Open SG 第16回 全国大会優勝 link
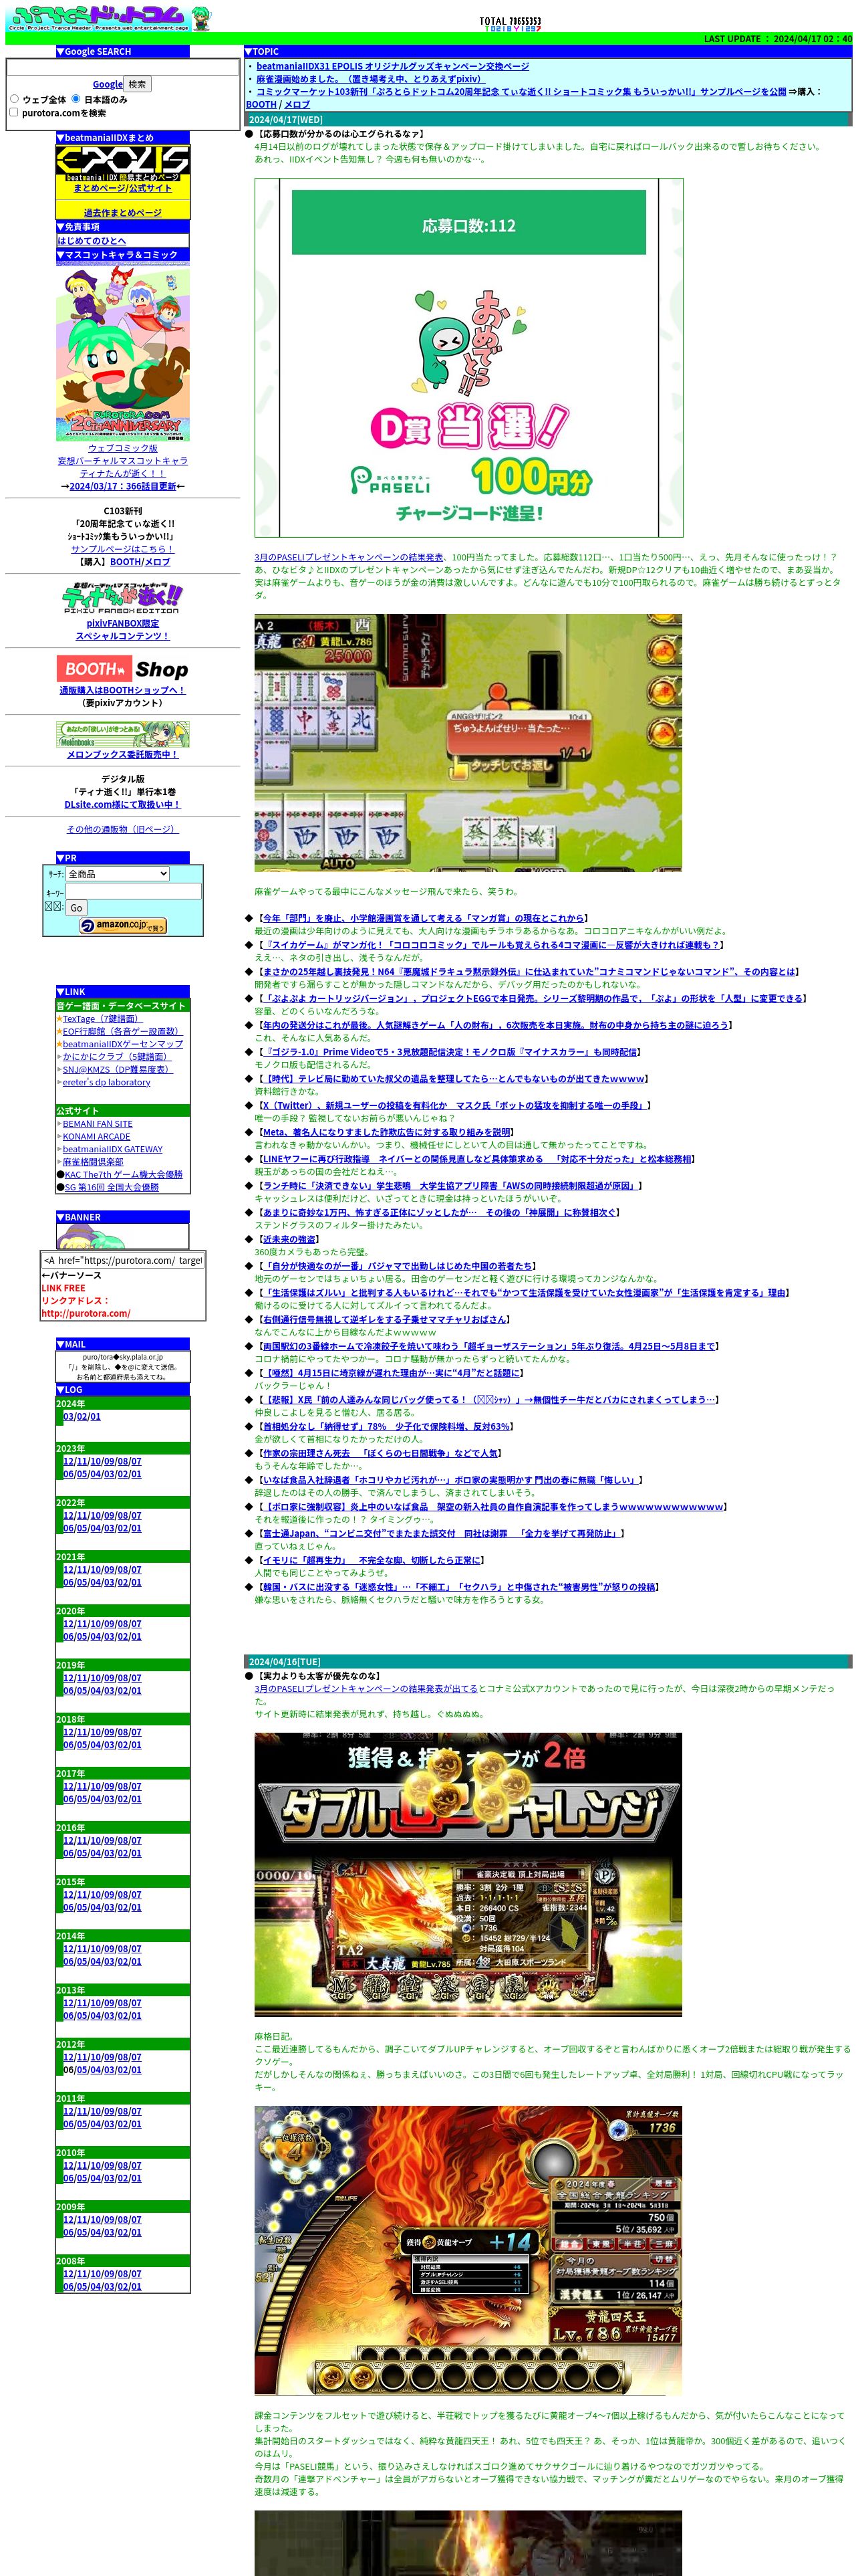 112,1187
